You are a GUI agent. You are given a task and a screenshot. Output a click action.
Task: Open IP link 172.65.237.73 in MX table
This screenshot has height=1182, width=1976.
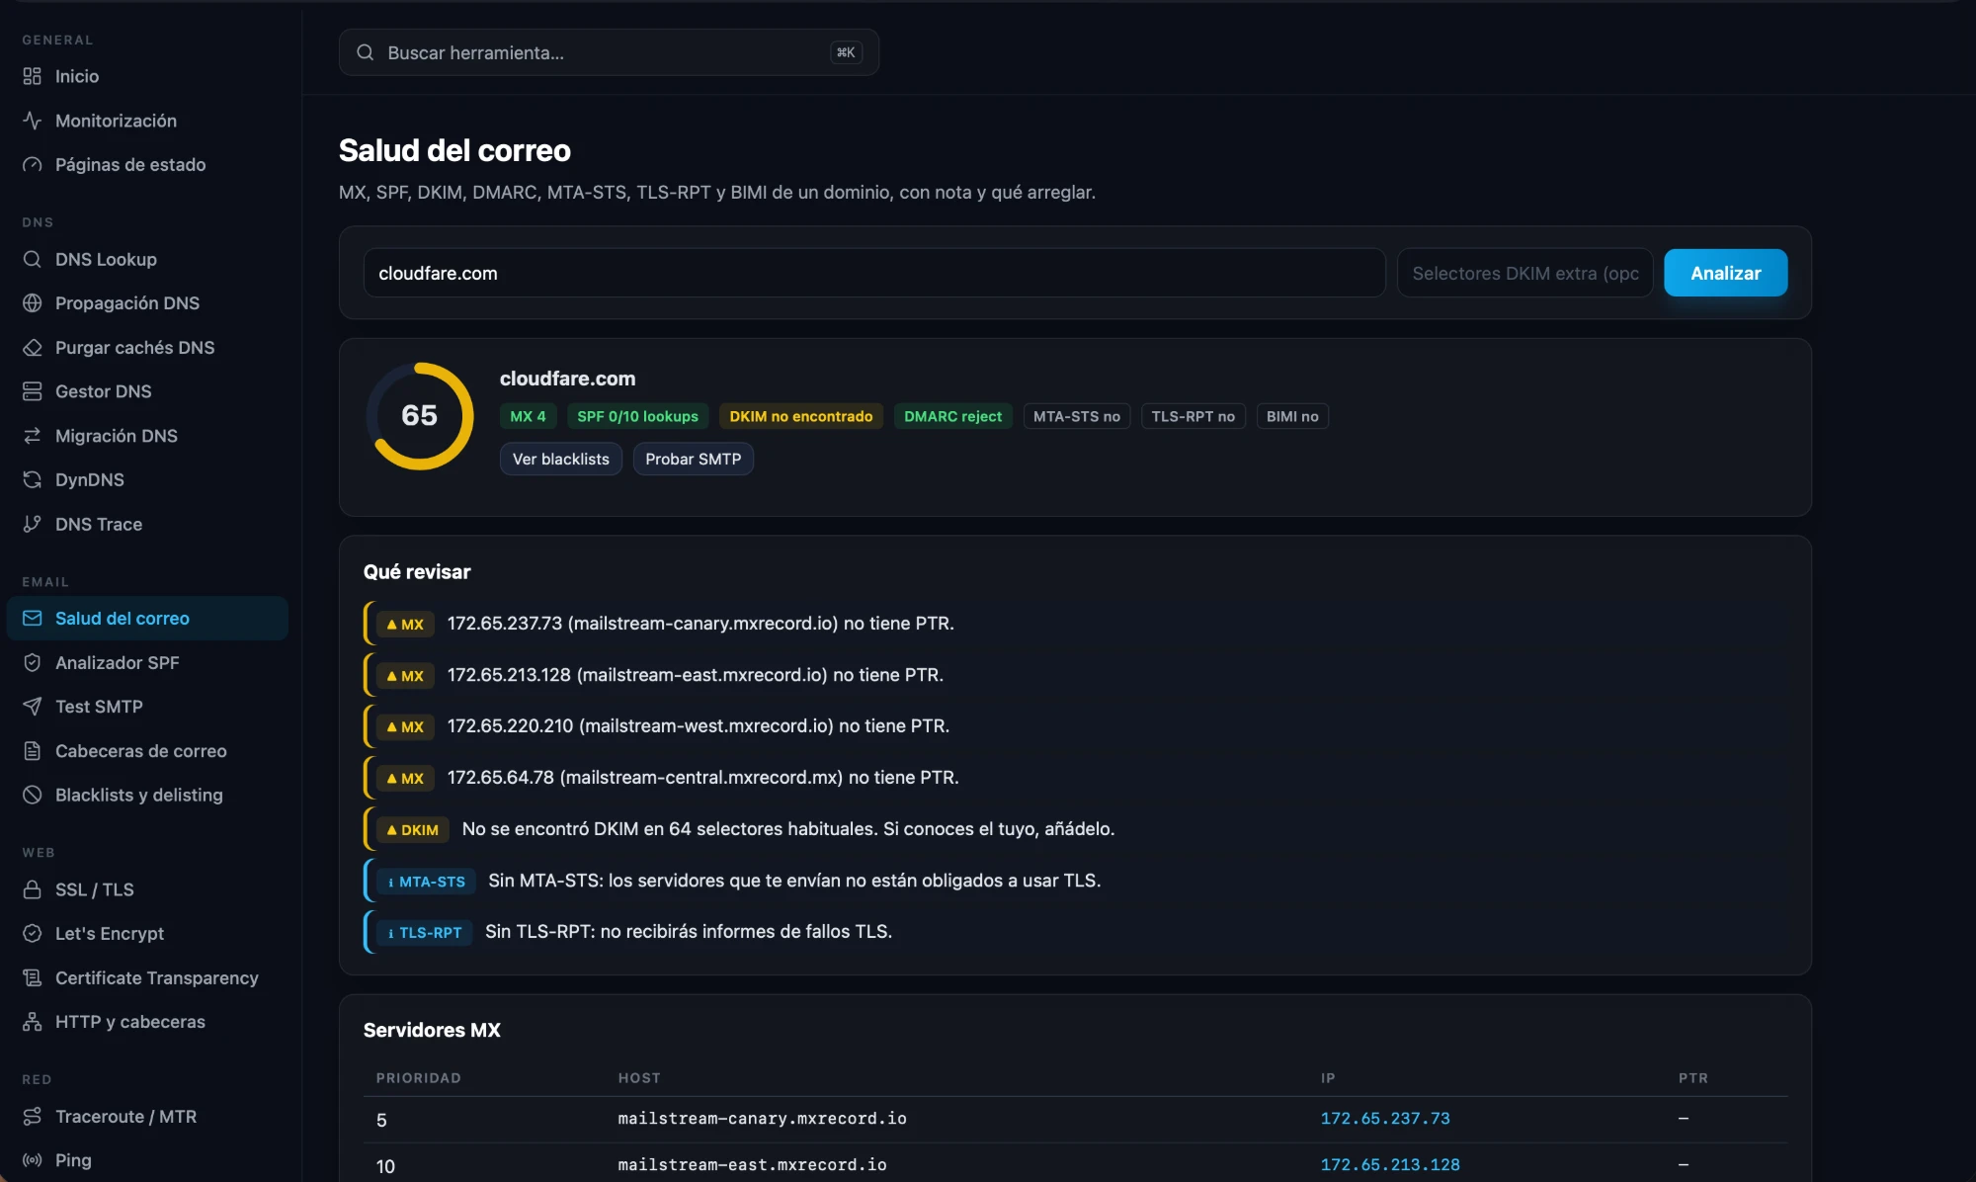coord(1384,1118)
